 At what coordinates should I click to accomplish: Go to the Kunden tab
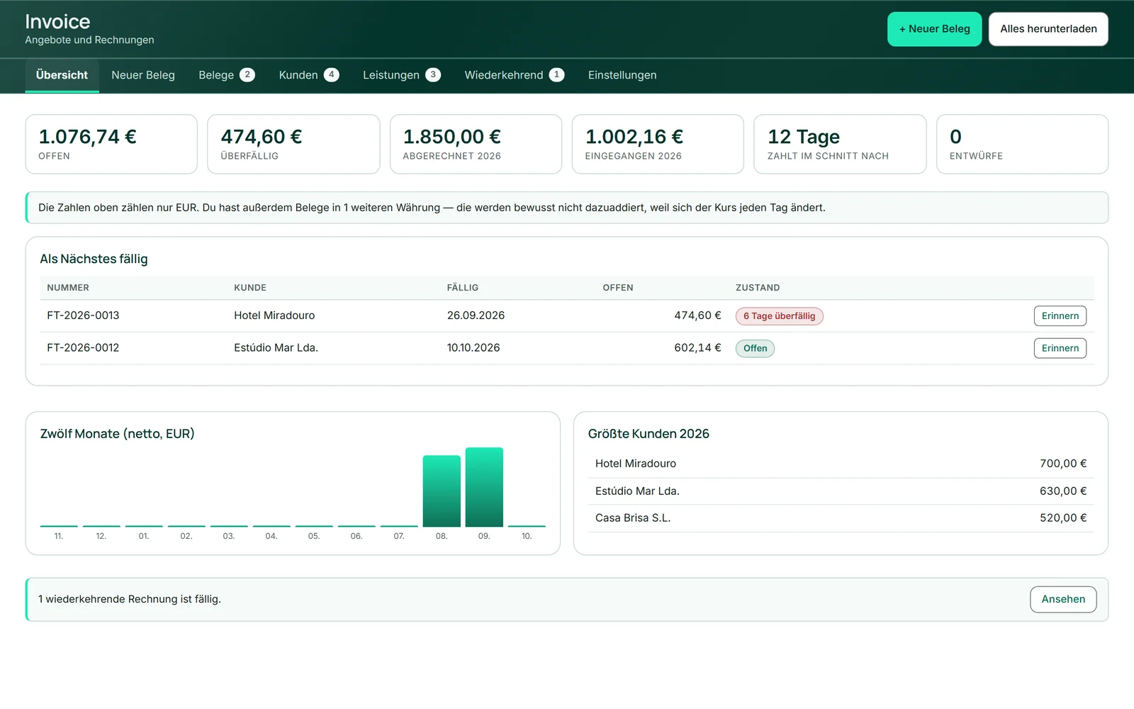[x=308, y=75]
